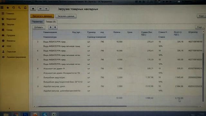The width and height of the screenshot is (206, 116).
Task: Open the search magnifier icon
Action: 19,8
